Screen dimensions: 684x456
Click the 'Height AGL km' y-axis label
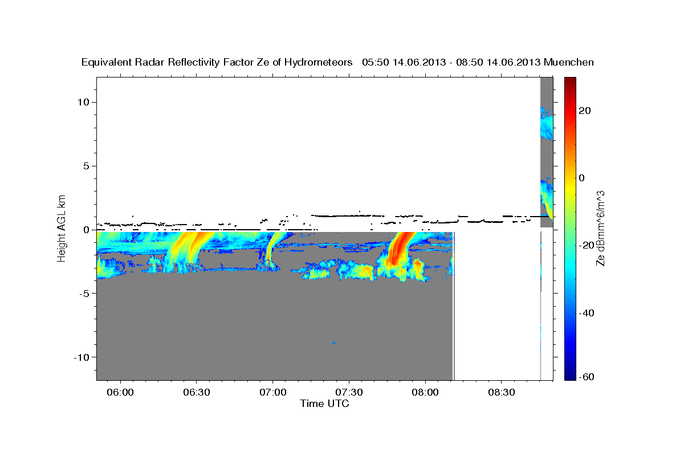62,229
